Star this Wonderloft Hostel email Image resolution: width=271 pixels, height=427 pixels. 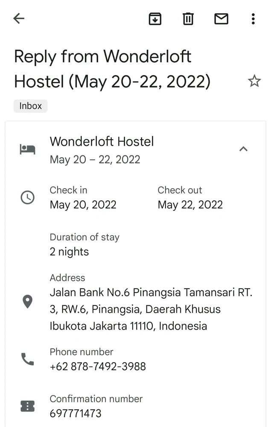pyautogui.click(x=254, y=81)
